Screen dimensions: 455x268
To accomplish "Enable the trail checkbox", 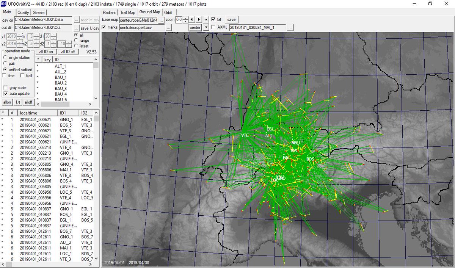I will coord(22,76).
